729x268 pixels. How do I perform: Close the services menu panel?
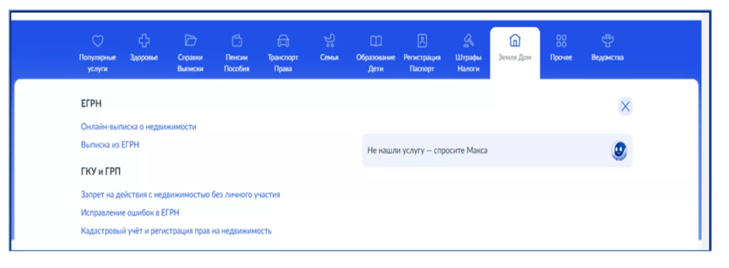point(625,106)
